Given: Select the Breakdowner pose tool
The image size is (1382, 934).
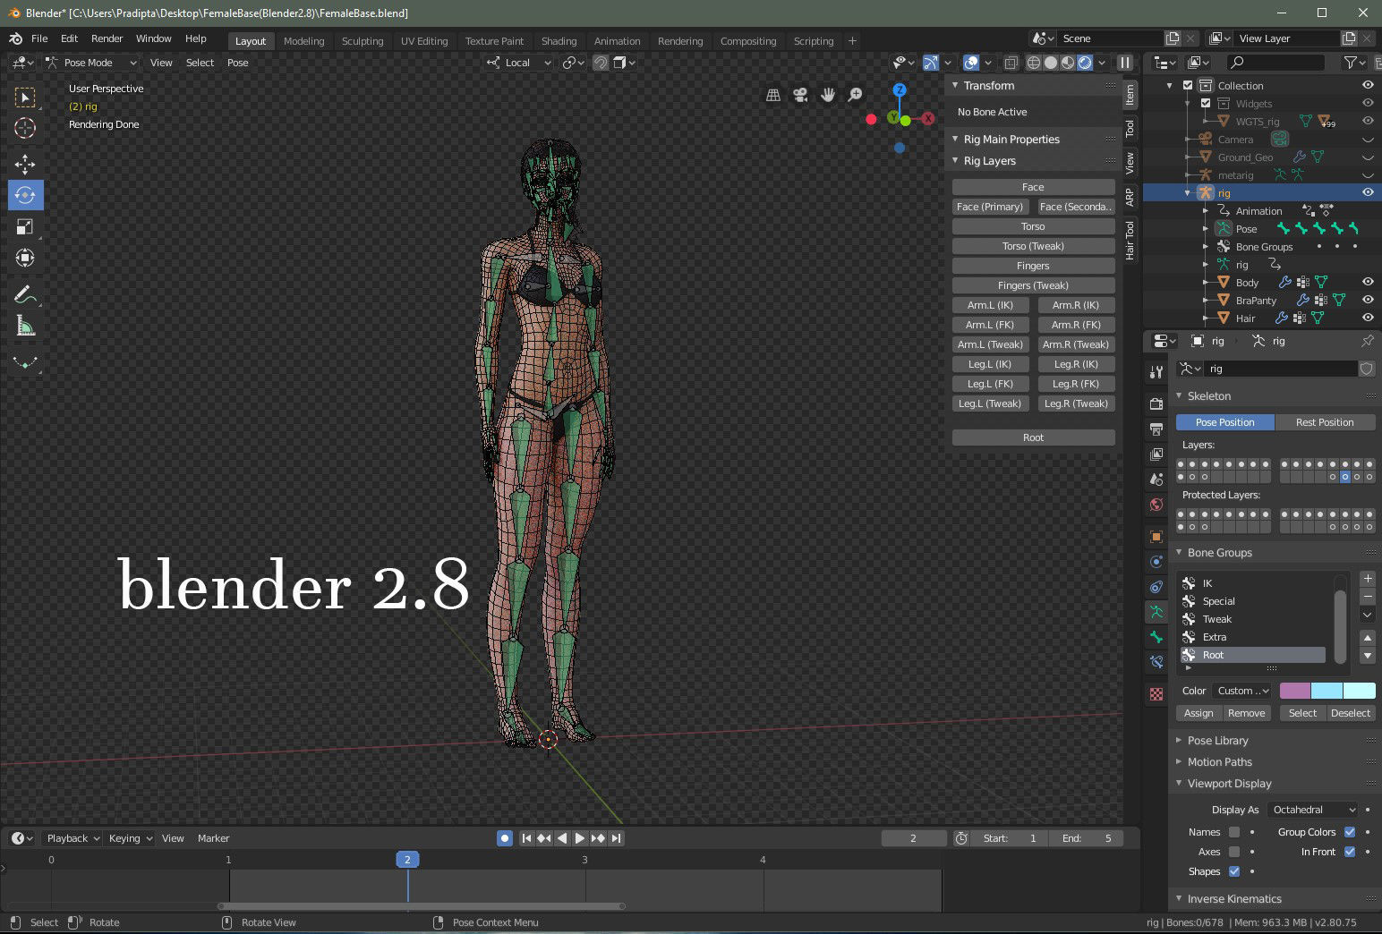Looking at the screenshot, I should coord(25,362).
